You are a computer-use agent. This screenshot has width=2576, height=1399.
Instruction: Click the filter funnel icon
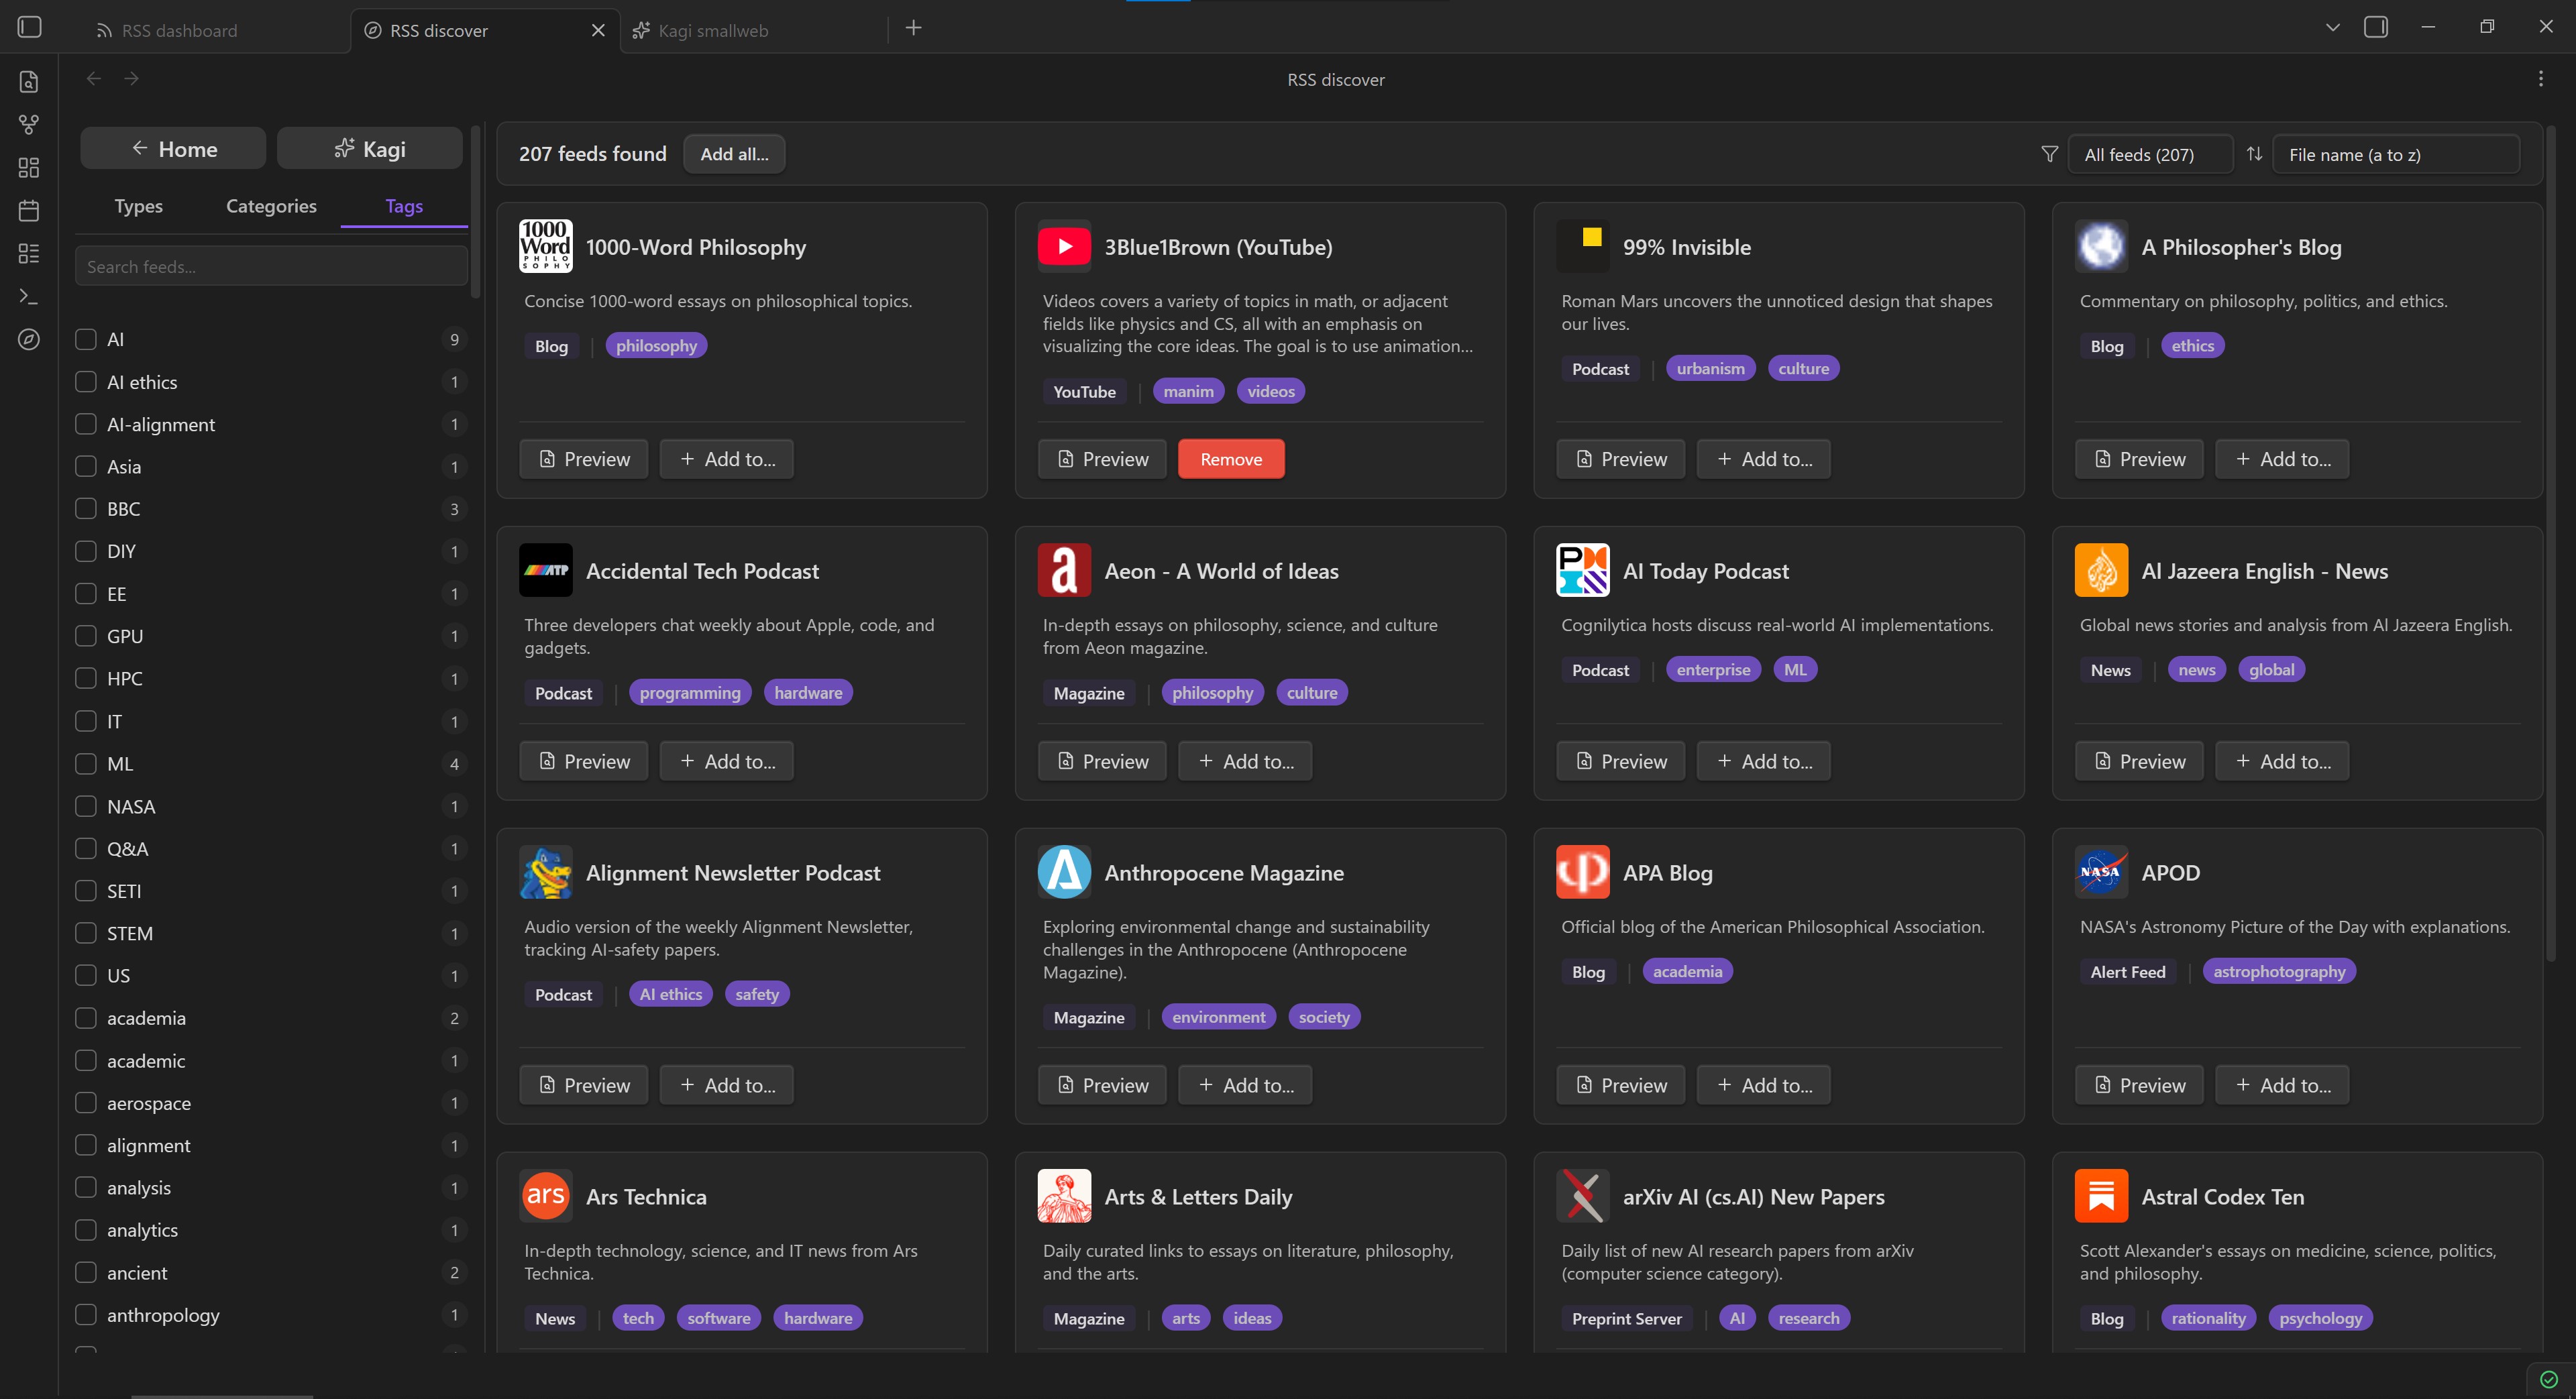[2049, 154]
